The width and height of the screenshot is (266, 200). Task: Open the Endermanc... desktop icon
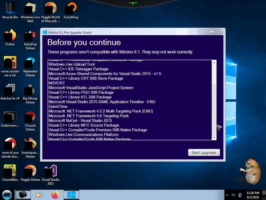(x=10, y=119)
